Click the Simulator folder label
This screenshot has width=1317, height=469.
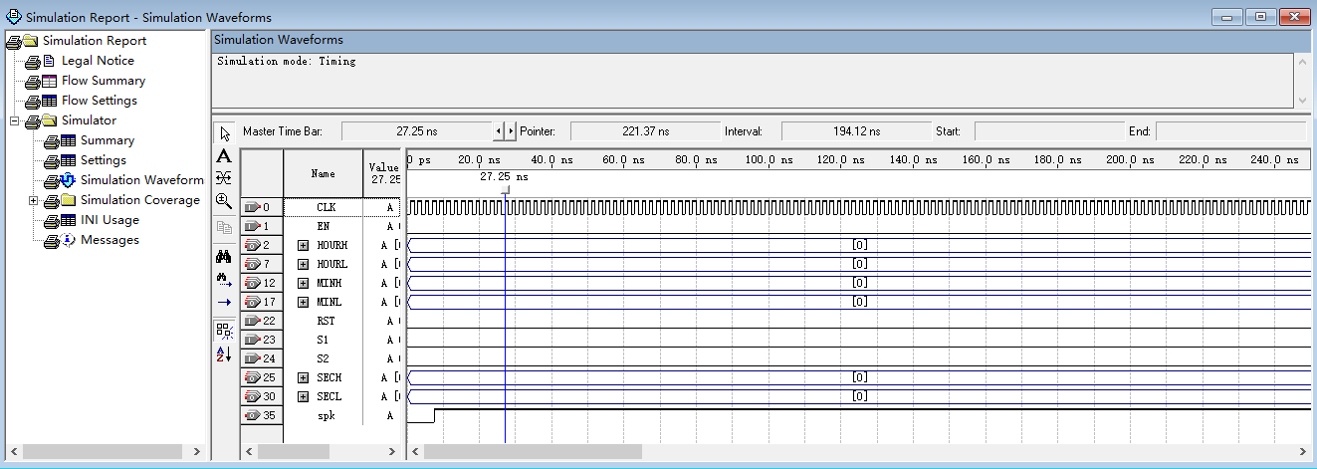click(x=89, y=120)
